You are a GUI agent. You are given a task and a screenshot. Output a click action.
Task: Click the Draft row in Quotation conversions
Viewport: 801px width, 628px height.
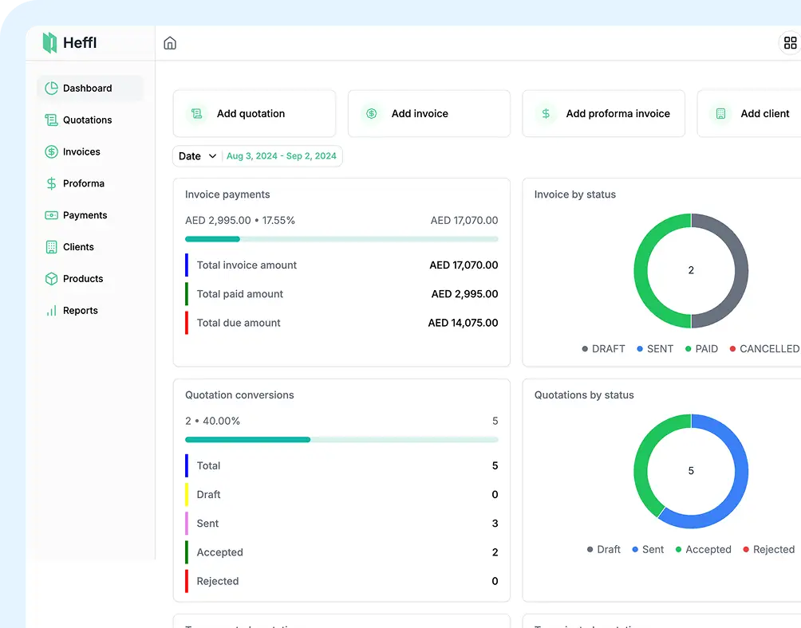pyautogui.click(x=341, y=494)
